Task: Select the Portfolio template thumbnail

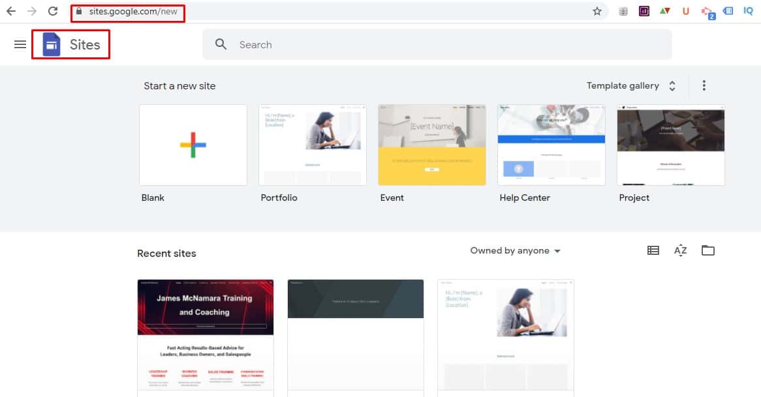Action: pos(313,145)
